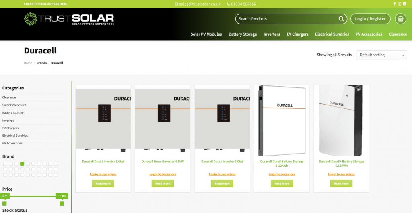Uncheck the selected green brand checkbox
The image size is (412, 213).
[22, 164]
